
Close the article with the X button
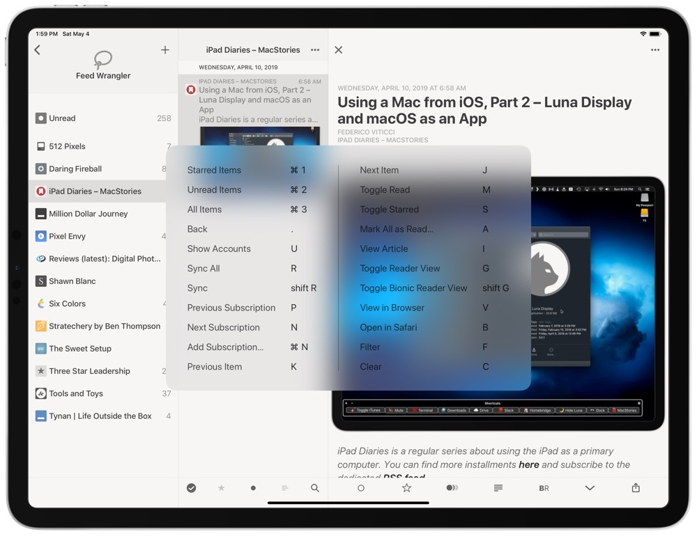pos(339,49)
